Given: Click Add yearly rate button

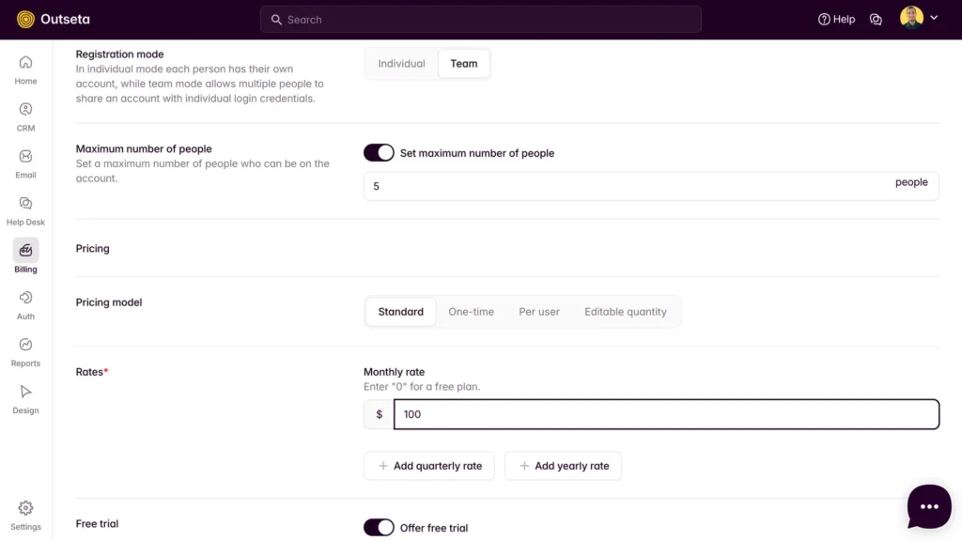Looking at the screenshot, I should click(x=563, y=466).
